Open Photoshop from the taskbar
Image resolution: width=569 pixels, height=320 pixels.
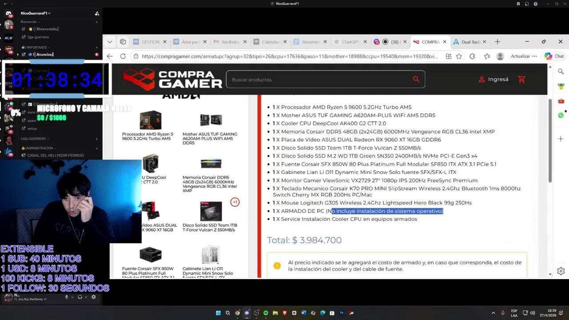click(342, 313)
